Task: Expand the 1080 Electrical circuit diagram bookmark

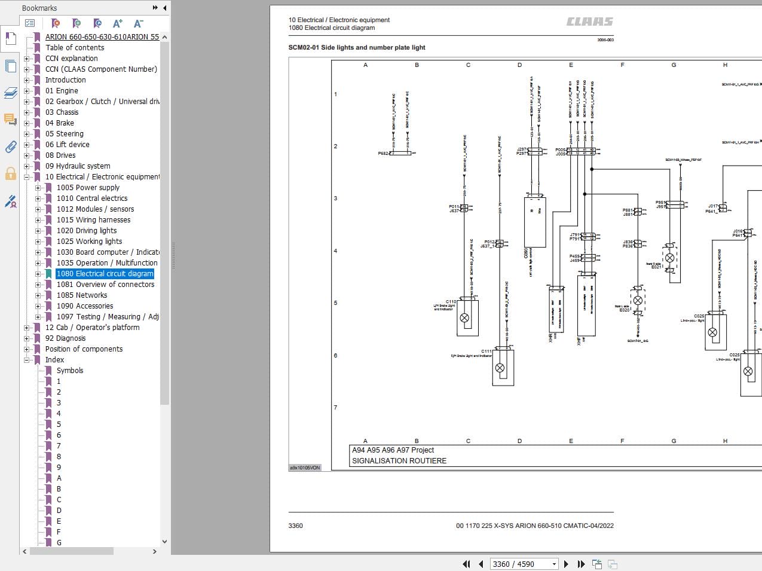Action: click(38, 274)
